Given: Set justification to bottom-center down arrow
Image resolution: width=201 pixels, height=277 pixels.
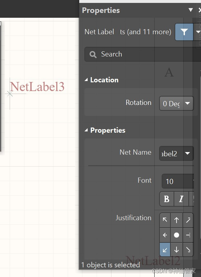Looking at the screenshot, I should [177, 250].
